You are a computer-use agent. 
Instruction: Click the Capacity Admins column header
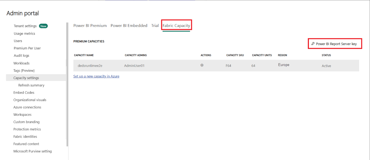[136, 55]
